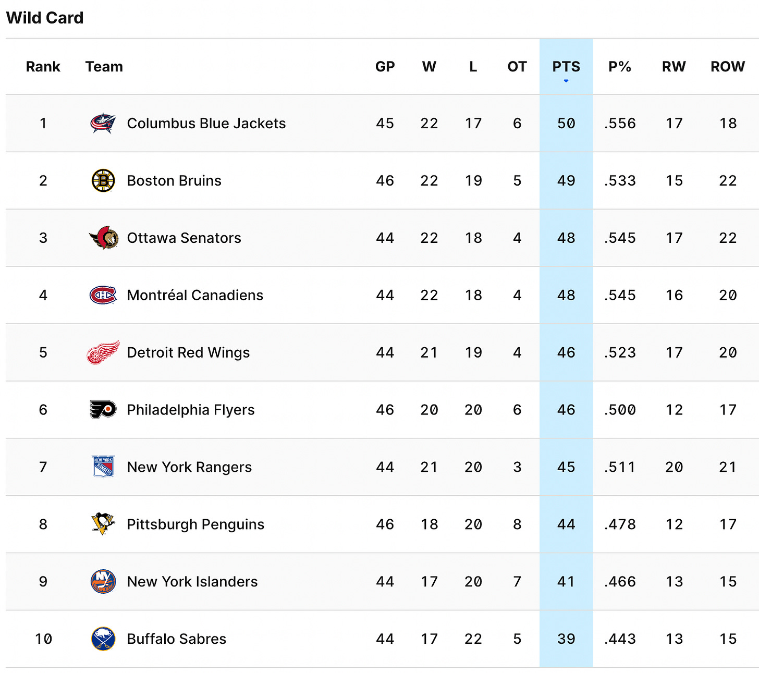759x673 pixels.
Task: Click the New York Rangers logo
Action: [x=103, y=467]
